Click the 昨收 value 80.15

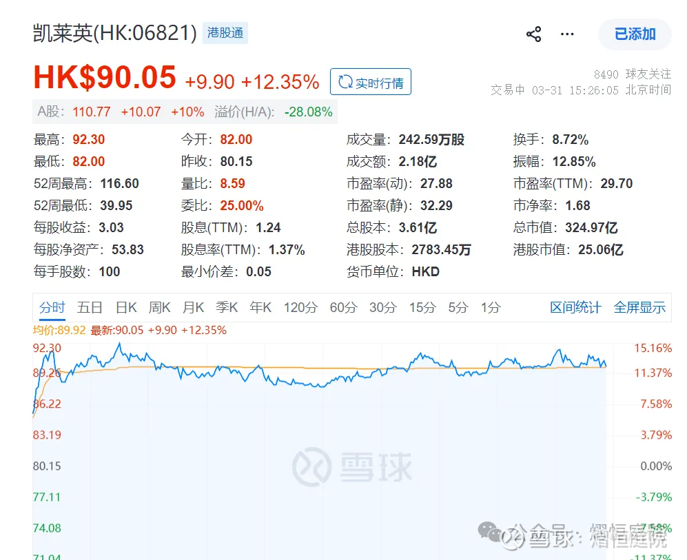[x=236, y=162]
